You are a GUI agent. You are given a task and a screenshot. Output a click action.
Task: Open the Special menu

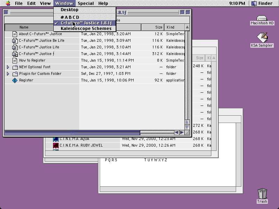tap(85, 3)
